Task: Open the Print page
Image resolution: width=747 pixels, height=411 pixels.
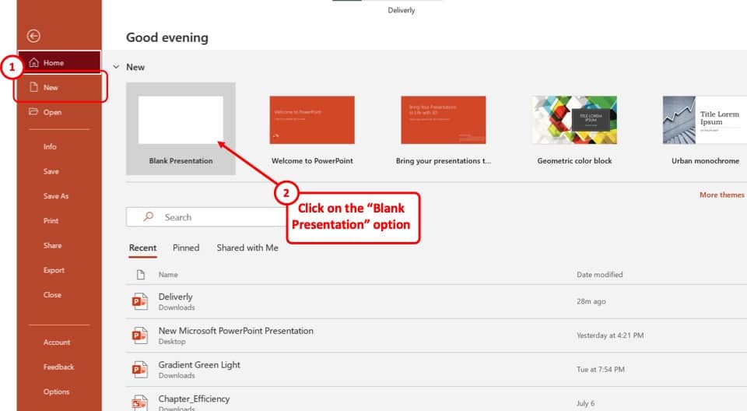Action: (x=51, y=221)
